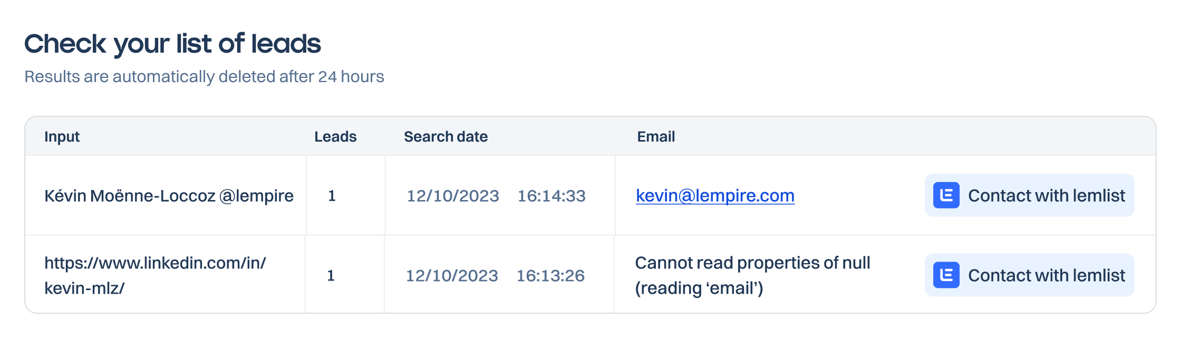Viewport: 1181px width, 339px height.
Task: Click the results deleted after 24 hours note
Action: pos(204,77)
